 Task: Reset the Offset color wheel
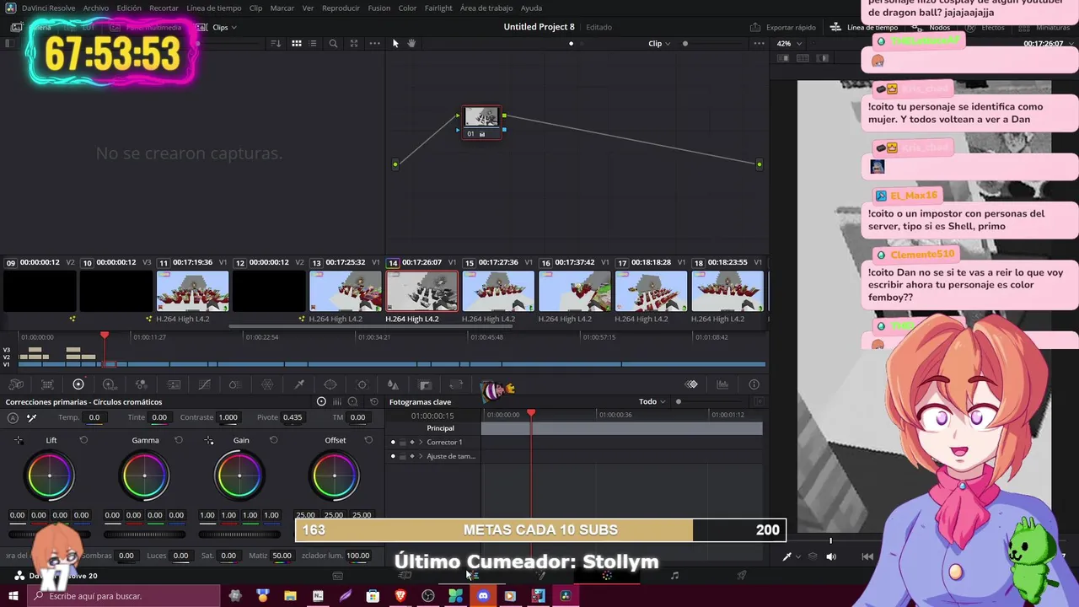[x=368, y=440]
